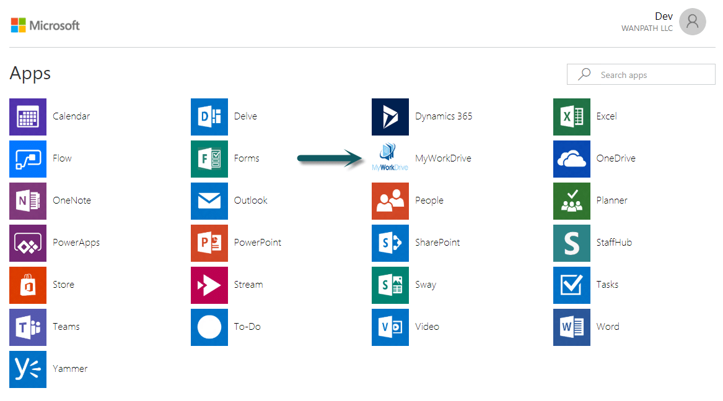Click the Microsoft logo
Viewport: 723px width, 401px height.
pos(45,25)
